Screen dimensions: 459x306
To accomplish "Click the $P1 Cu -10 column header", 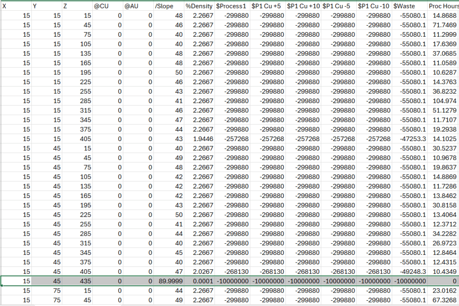I will (x=374, y=6).
